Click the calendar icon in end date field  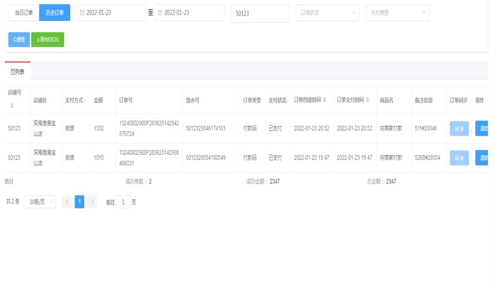160,13
